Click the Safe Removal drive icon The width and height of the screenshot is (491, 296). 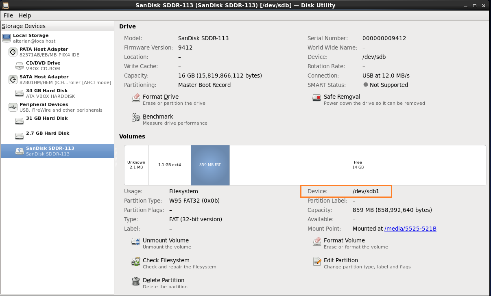coord(317,98)
